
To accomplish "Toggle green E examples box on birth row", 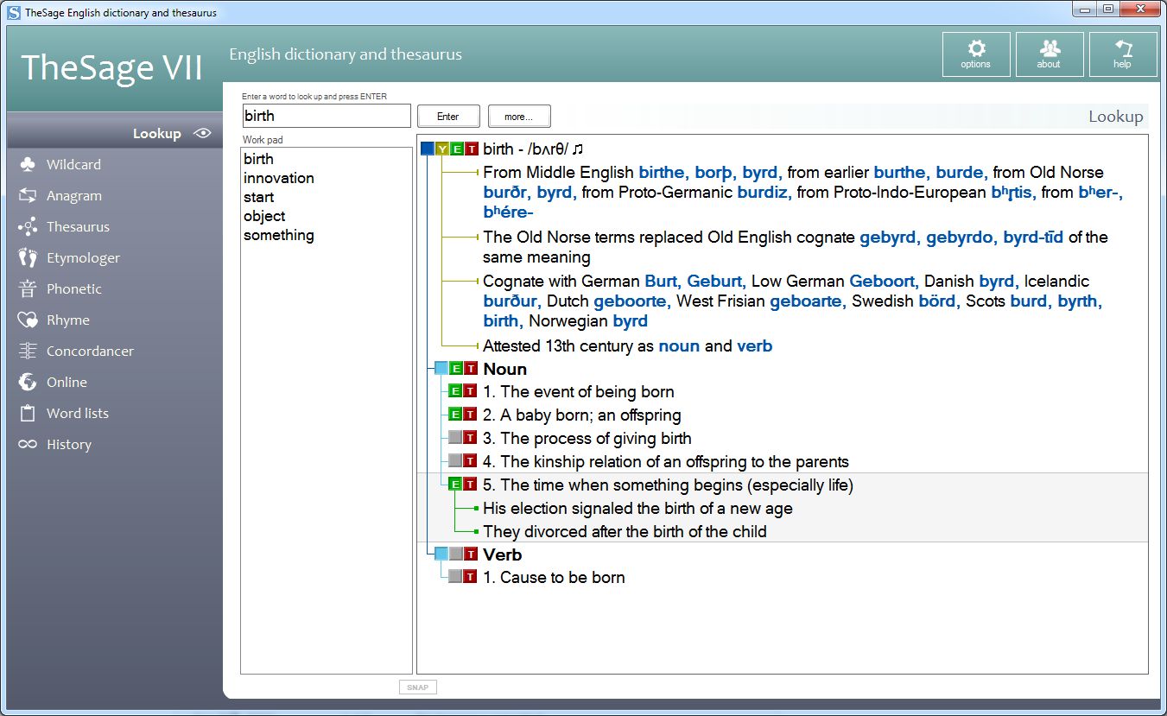I will tap(456, 149).
